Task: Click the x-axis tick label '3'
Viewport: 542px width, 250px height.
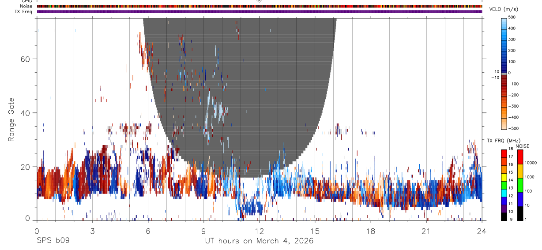Action: 92,231
